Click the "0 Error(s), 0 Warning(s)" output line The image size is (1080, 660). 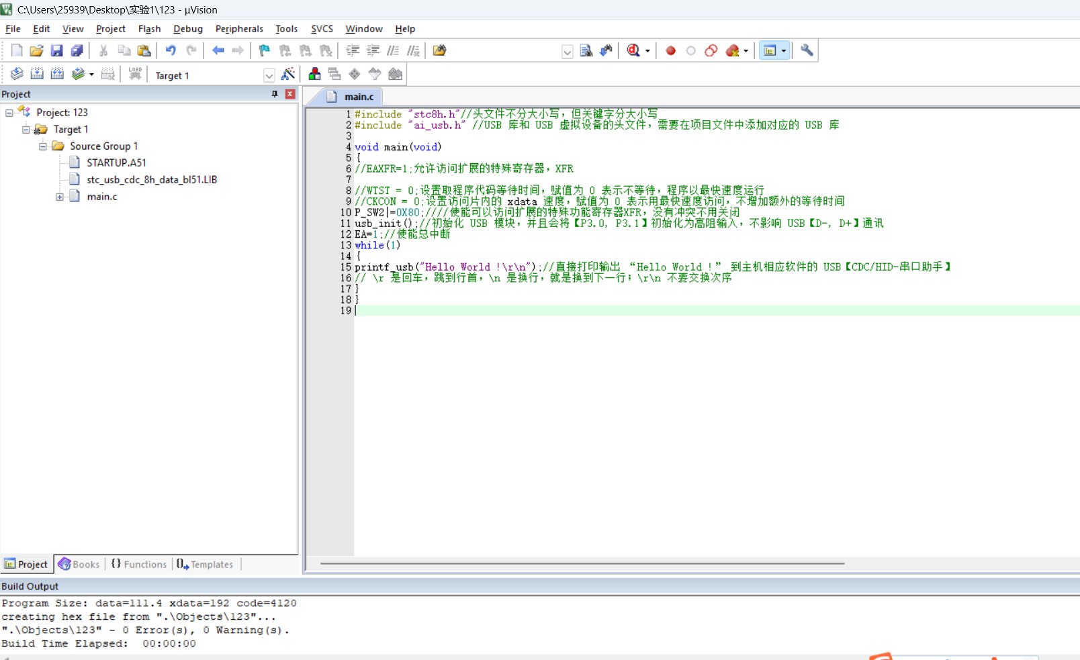[x=146, y=630]
